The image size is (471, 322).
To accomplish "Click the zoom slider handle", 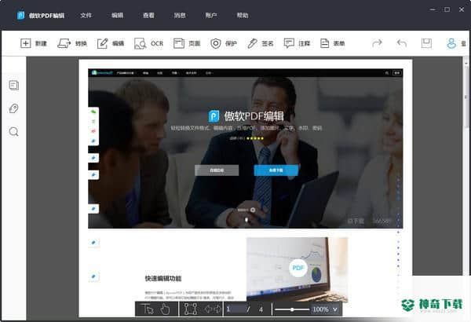I will click(292, 309).
